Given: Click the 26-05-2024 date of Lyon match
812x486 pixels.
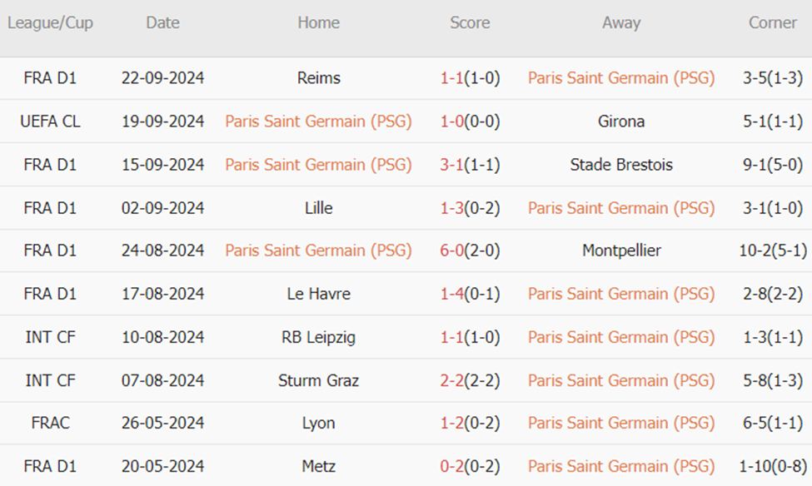Looking at the screenshot, I should tap(162, 423).
